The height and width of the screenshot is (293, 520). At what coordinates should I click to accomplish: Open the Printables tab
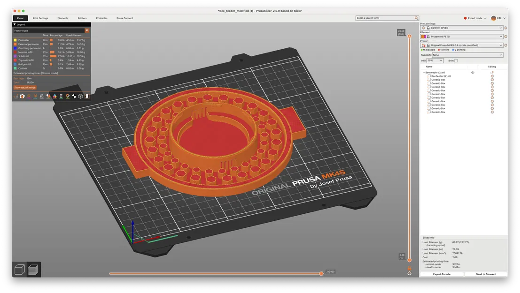tap(101, 18)
